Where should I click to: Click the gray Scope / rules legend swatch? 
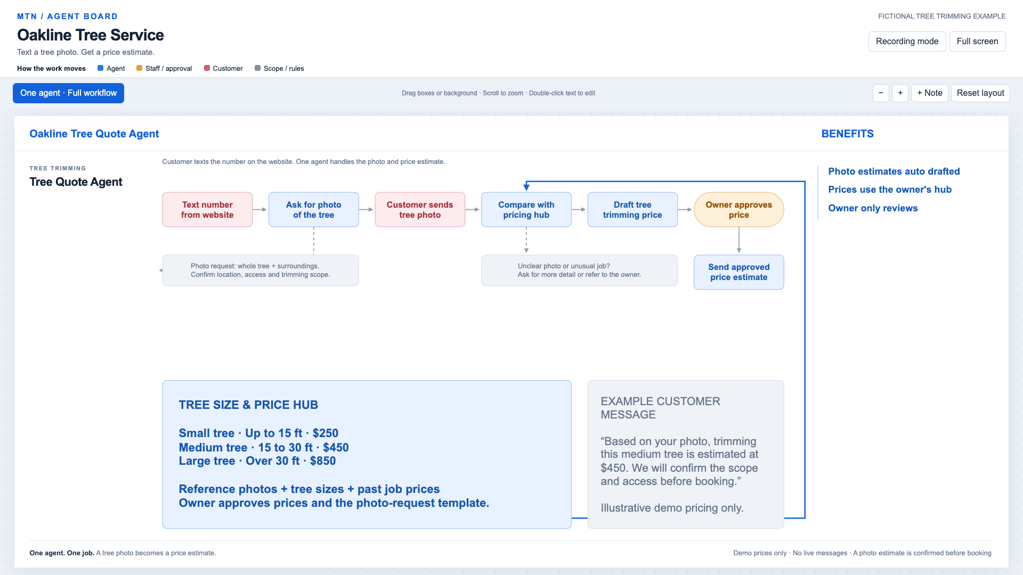click(257, 68)
